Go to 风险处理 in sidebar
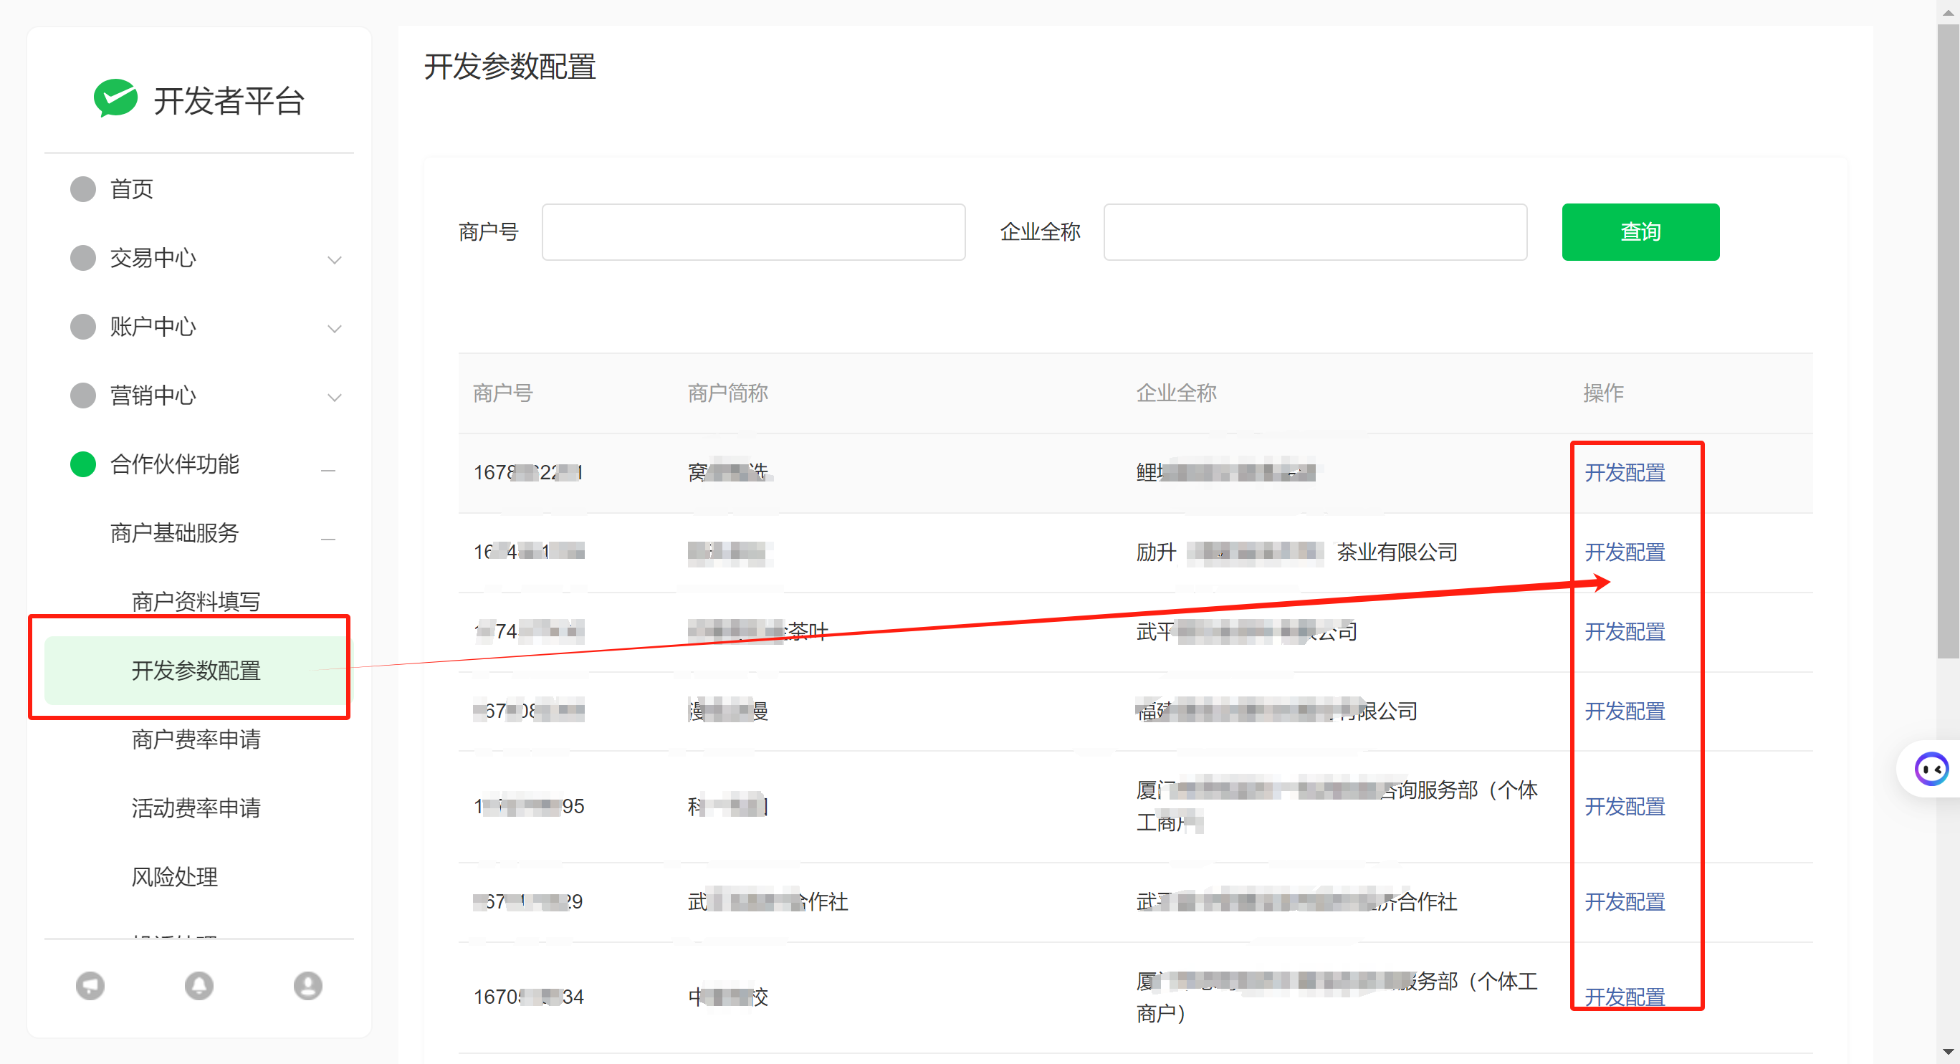Image resolution: width=1960 pixels, height=1064 pixels. (174, 876)
